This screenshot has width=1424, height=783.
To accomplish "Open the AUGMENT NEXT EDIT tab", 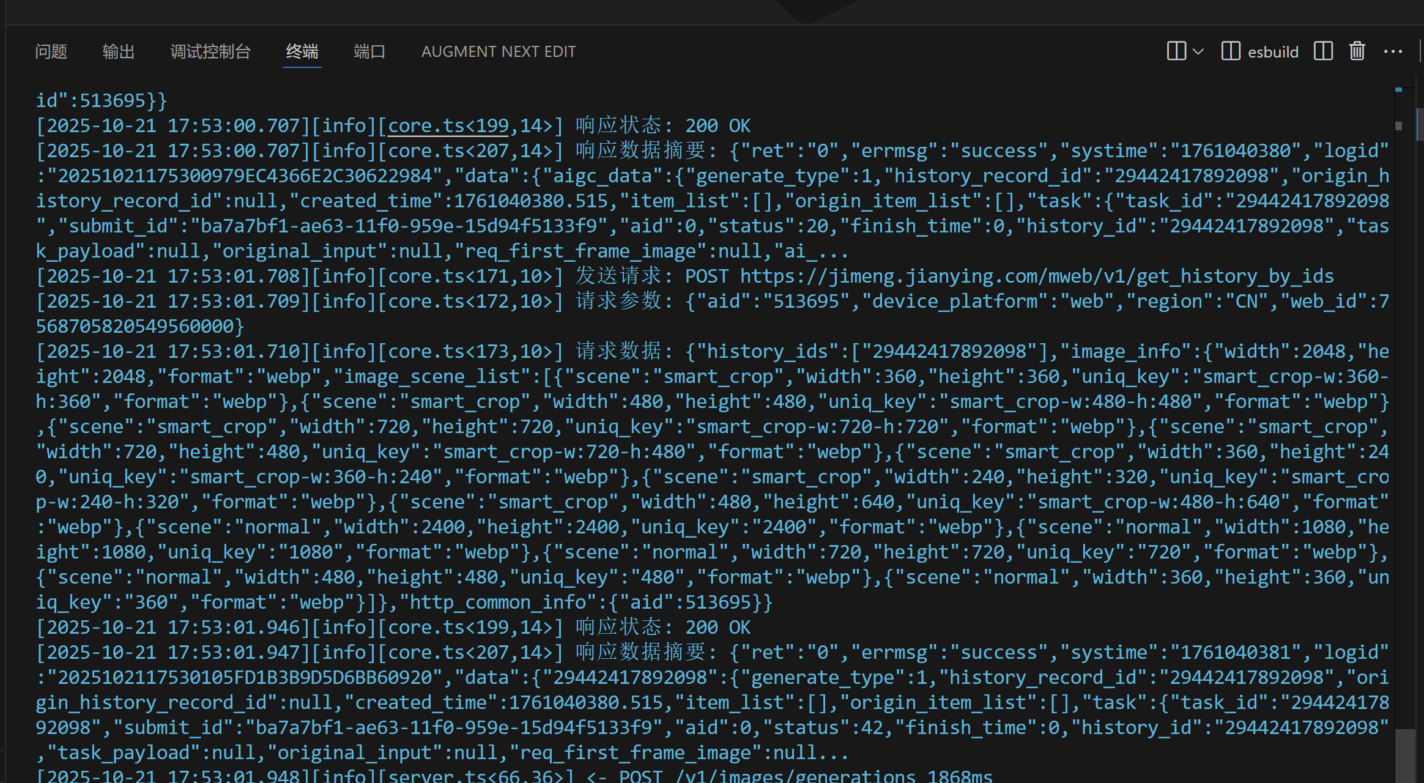I will tap(499, 51).
